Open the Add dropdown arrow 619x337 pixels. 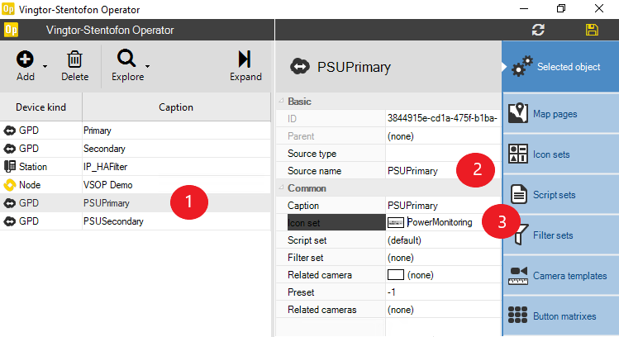tap(45, 66)
